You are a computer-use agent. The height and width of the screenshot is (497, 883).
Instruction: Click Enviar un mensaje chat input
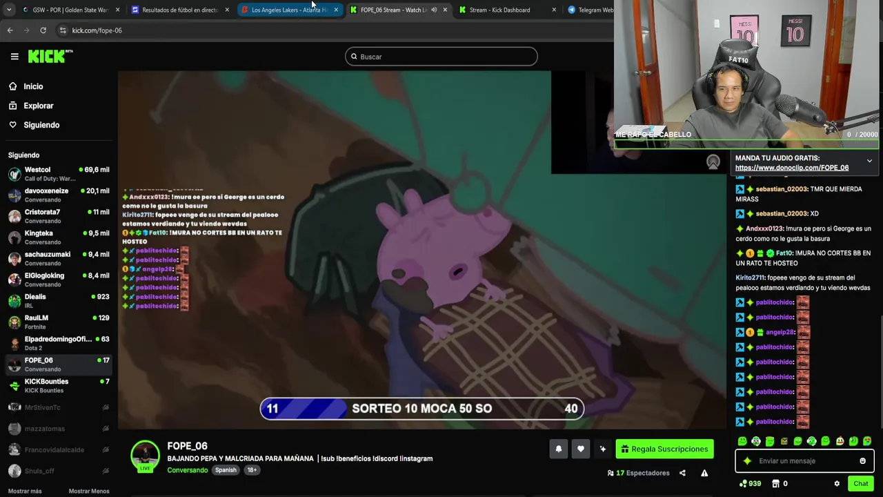[804, 461]
